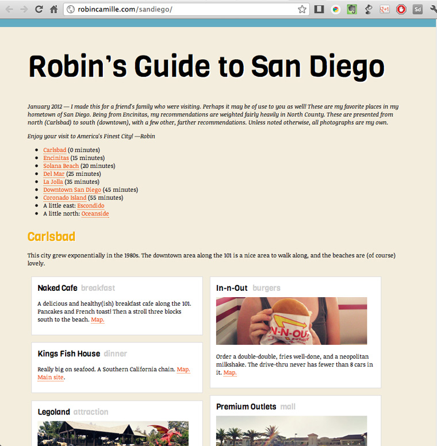
Task: Open the Chrome-colored extension icon
Action: coord(336,10)
